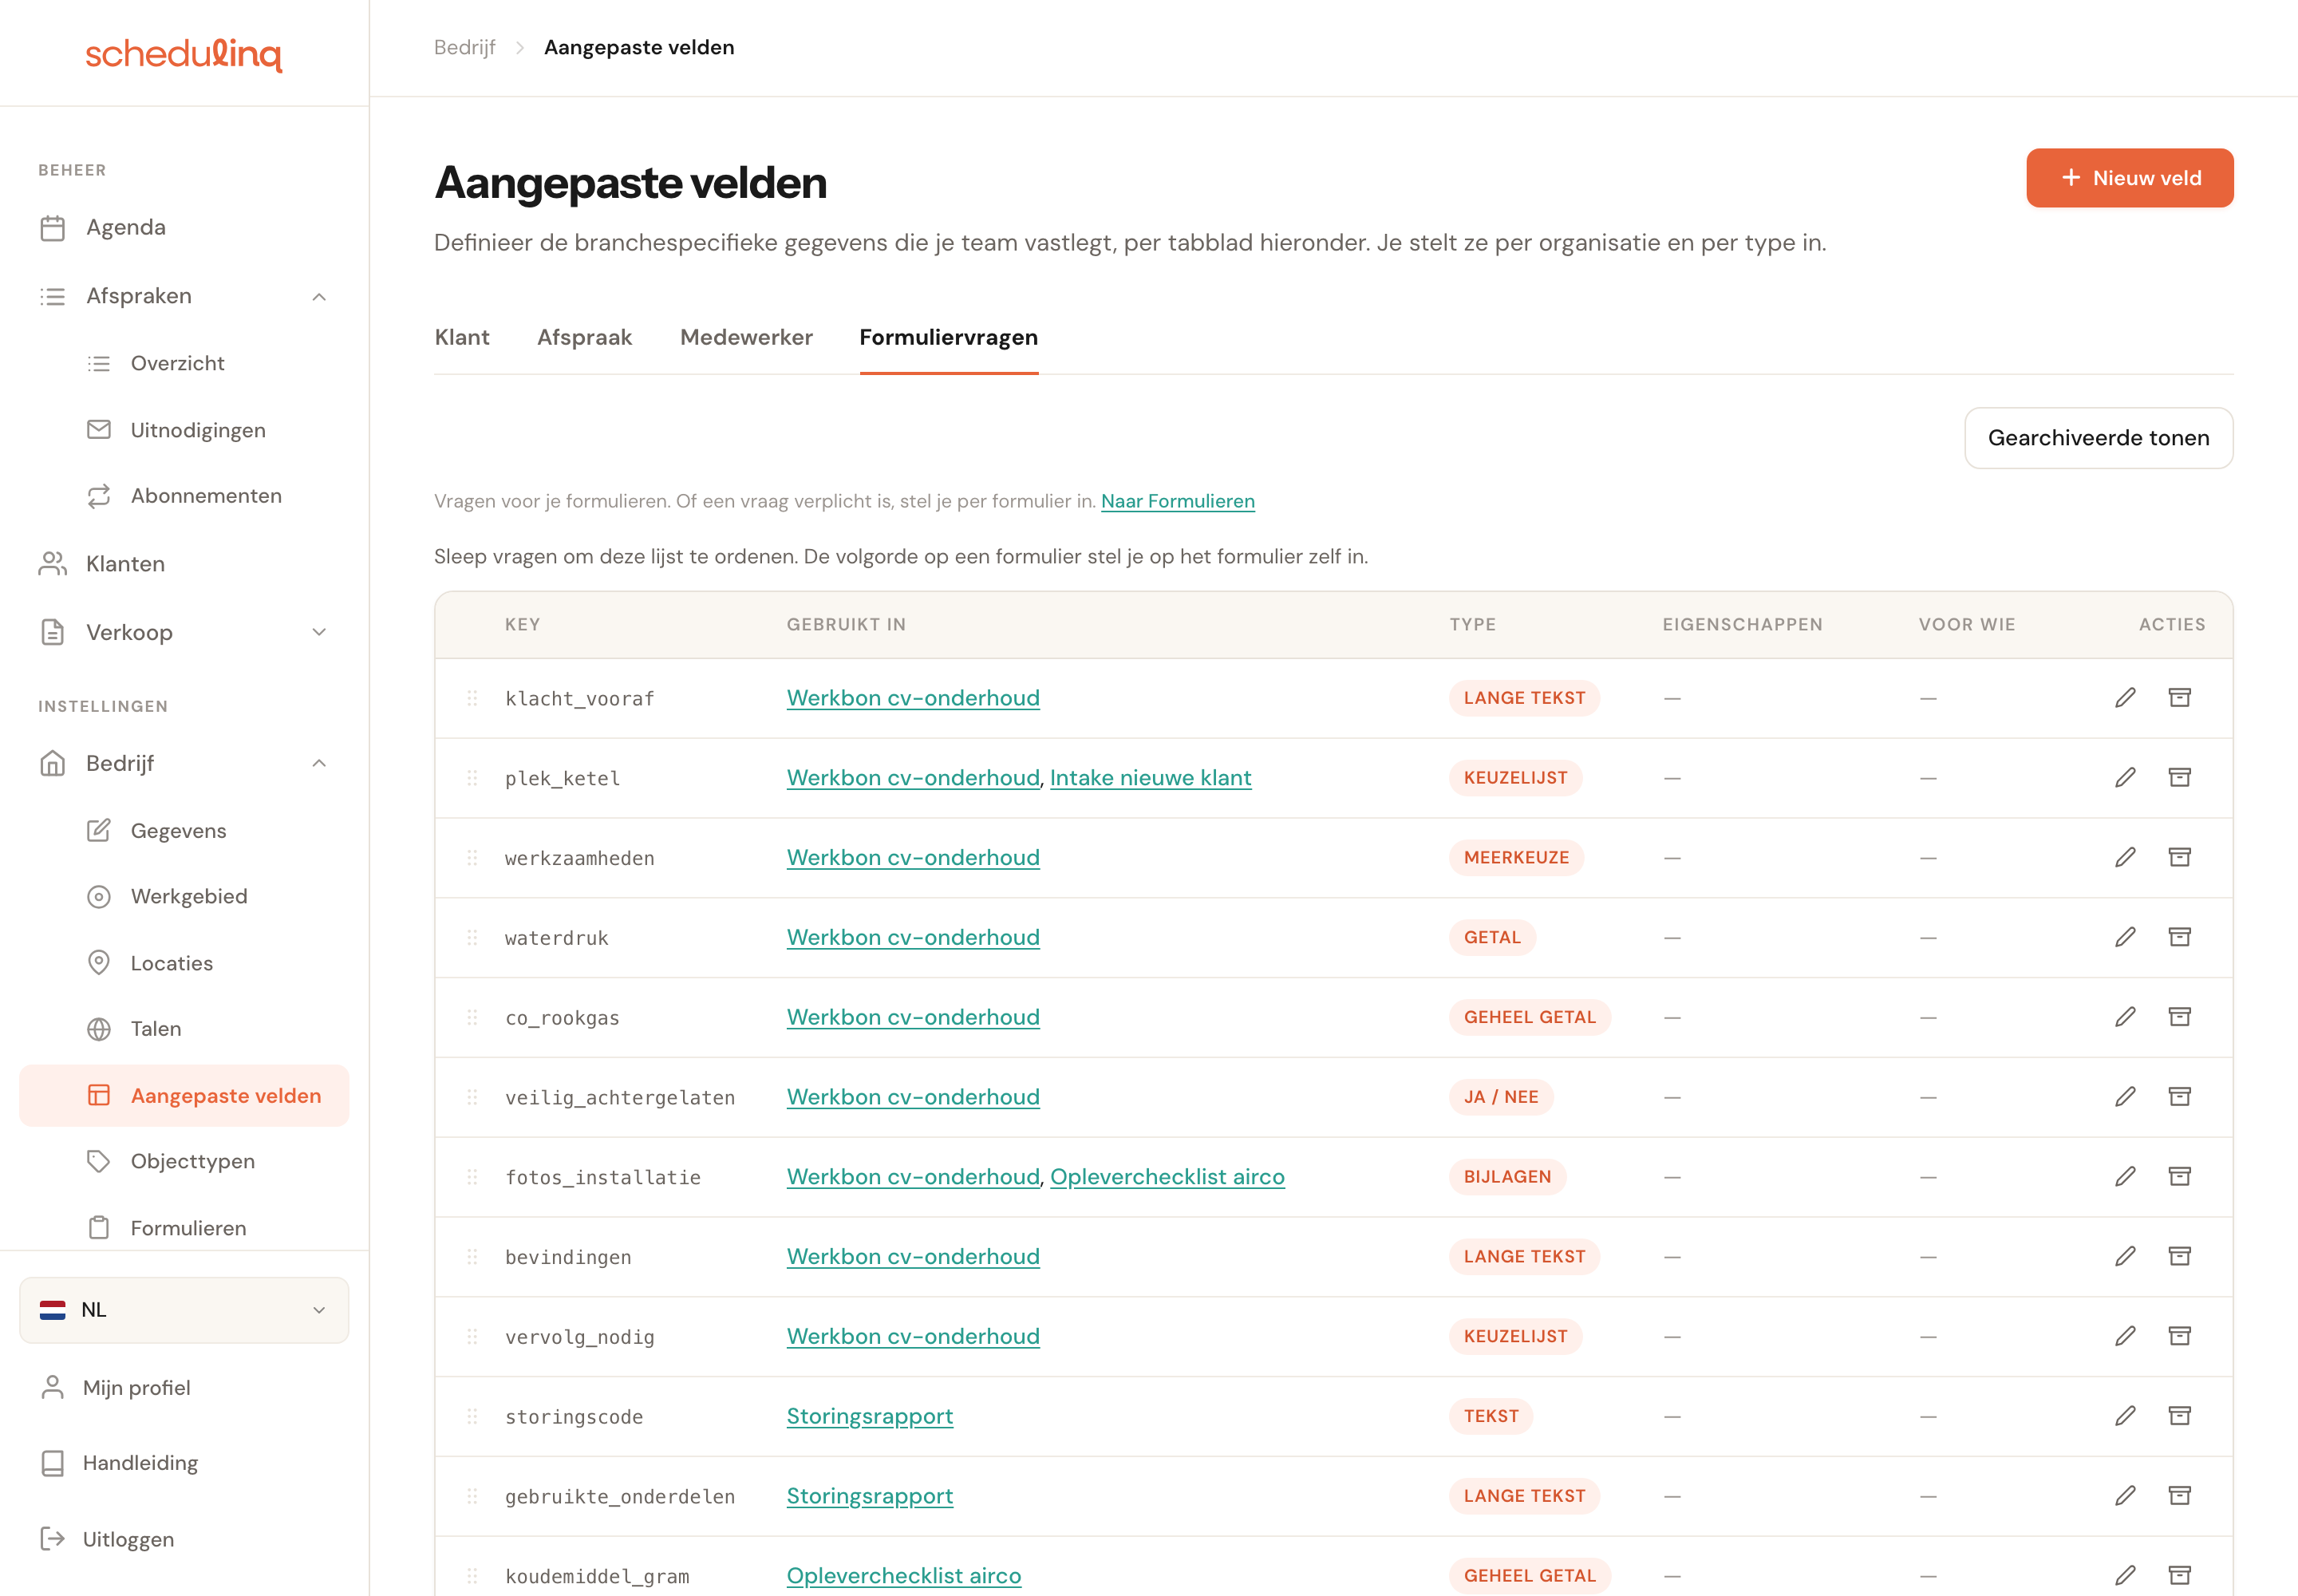
Task: Click the schedulinq logo
Action: (184, 54)
